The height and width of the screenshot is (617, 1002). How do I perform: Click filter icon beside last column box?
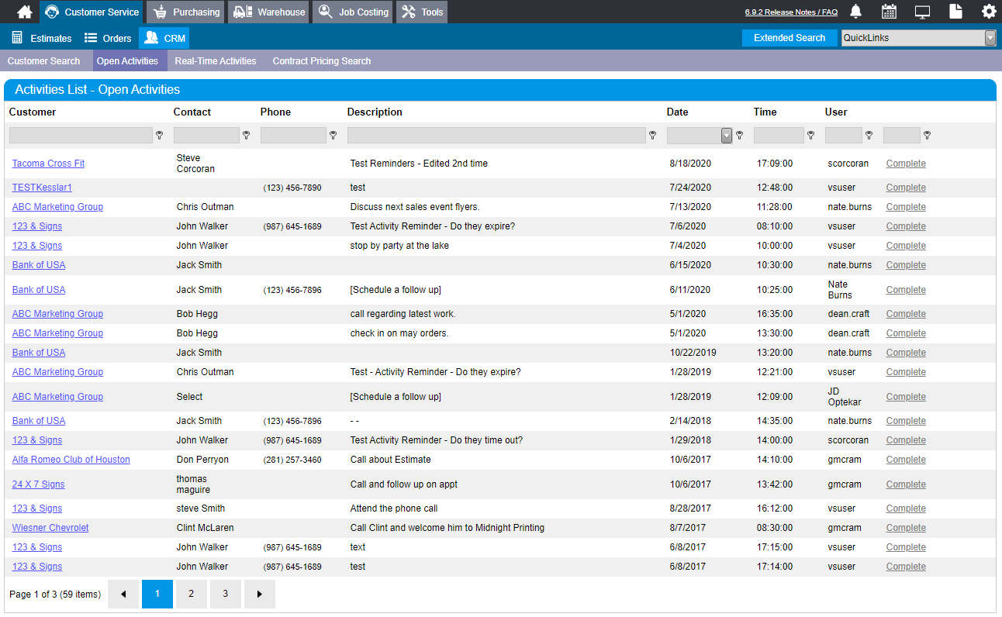928,135
